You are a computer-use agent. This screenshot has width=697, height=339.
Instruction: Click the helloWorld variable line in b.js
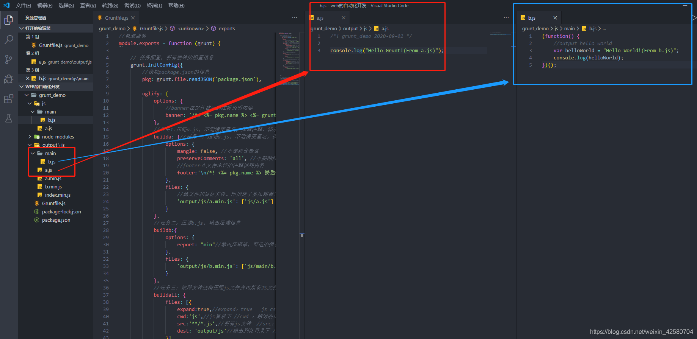[616, 51]
